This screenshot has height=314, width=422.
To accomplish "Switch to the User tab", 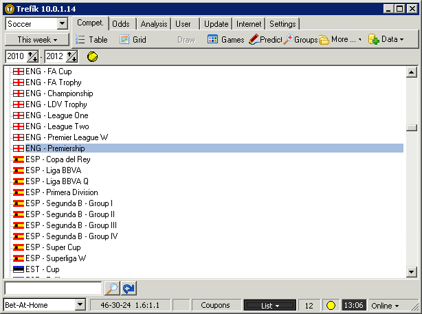I will tap(183, 24).
